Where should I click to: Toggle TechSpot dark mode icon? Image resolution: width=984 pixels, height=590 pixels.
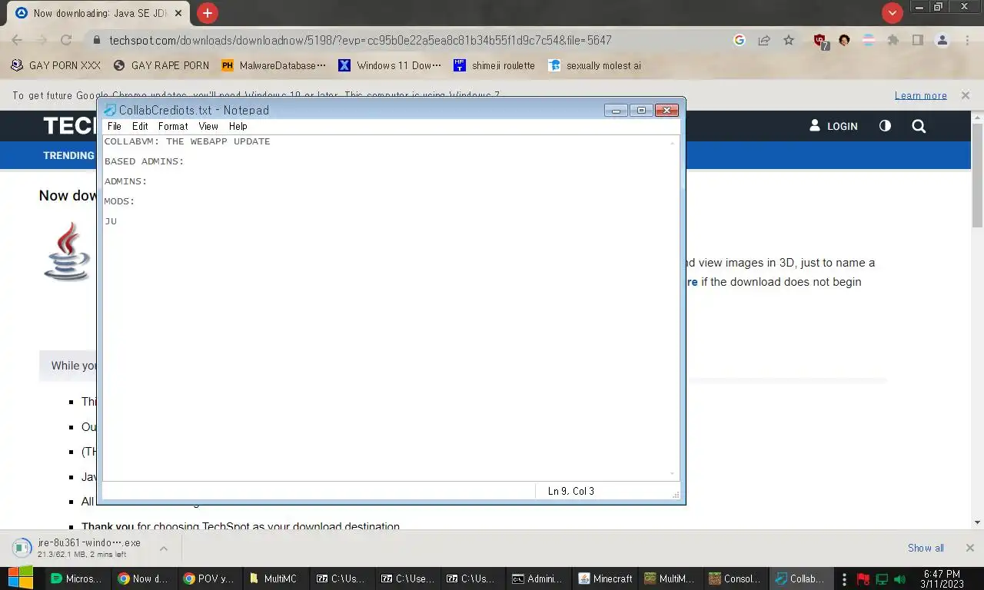coord(885,126)
